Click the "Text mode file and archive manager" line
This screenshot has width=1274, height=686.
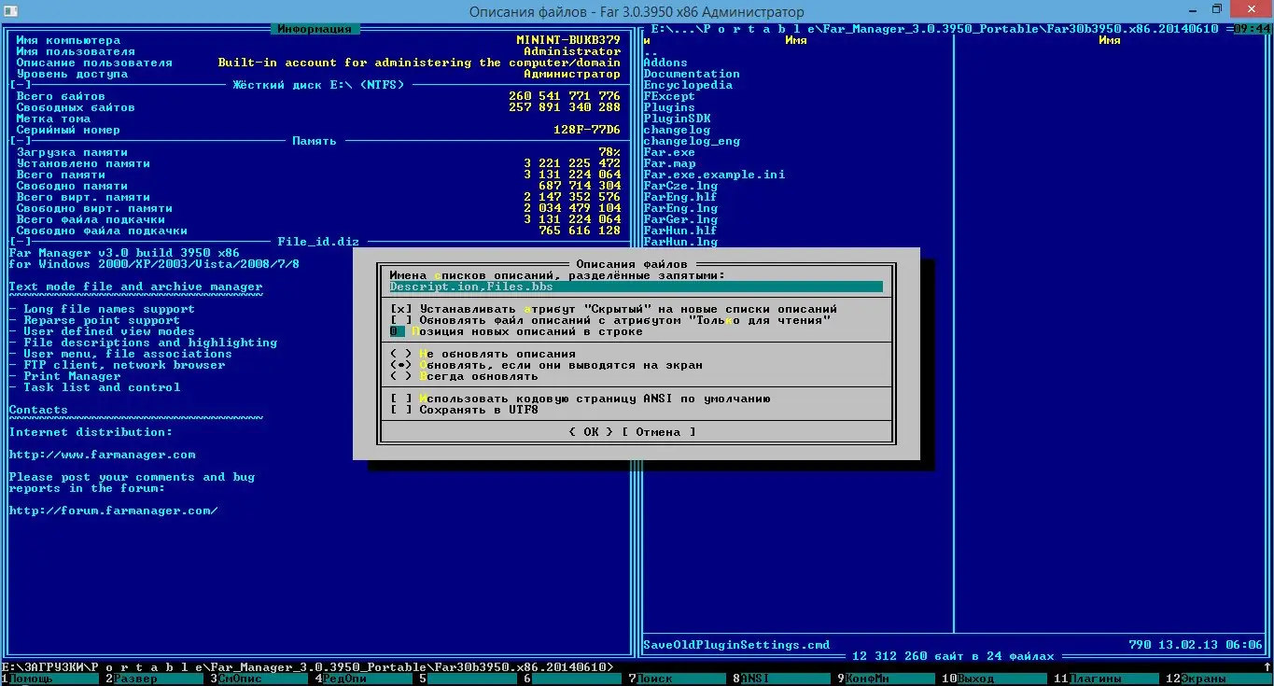[136, 287]
